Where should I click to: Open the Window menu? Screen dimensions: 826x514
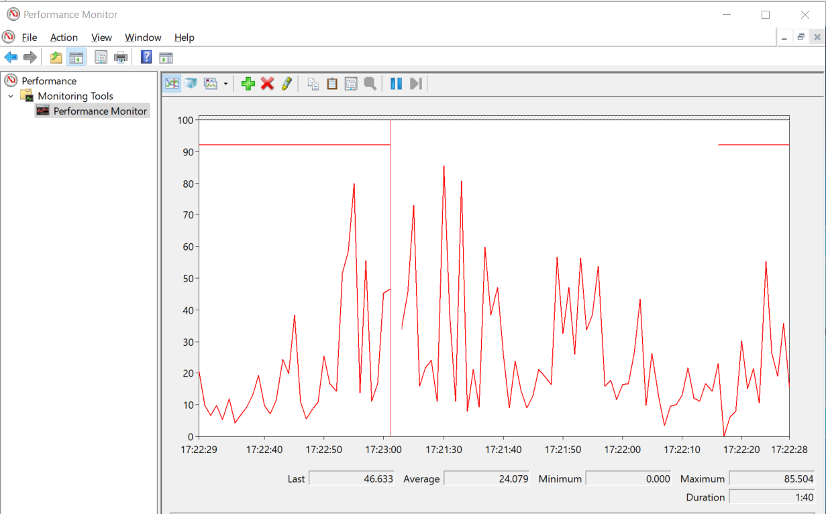[143, 38]
